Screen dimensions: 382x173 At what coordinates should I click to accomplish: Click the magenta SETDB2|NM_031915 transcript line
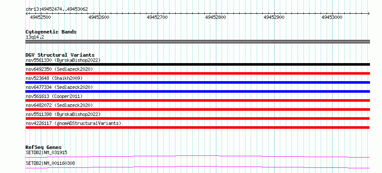coord(197,156)
